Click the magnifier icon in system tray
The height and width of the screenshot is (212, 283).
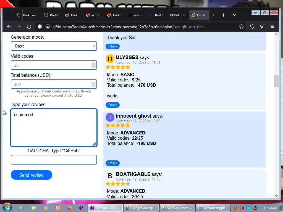[x=235, y=208]
